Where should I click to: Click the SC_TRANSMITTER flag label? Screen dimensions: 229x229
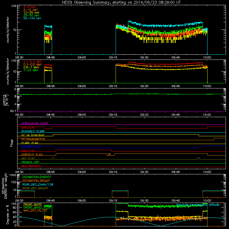[x=33, y=139]
